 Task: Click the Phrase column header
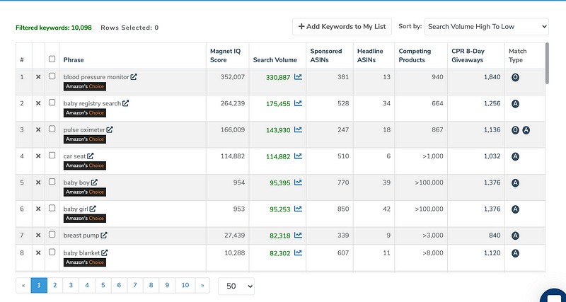(74, 60)
